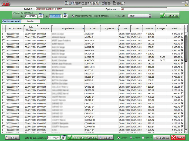Click the select-all box in table header corner
This screenshot has height=141, width=189.
pos(4,28)
